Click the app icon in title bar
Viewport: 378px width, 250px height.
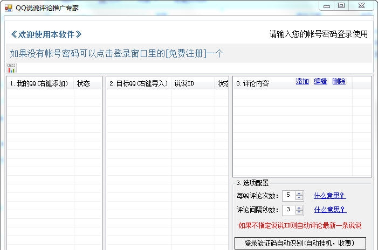[x=8, y=8]
